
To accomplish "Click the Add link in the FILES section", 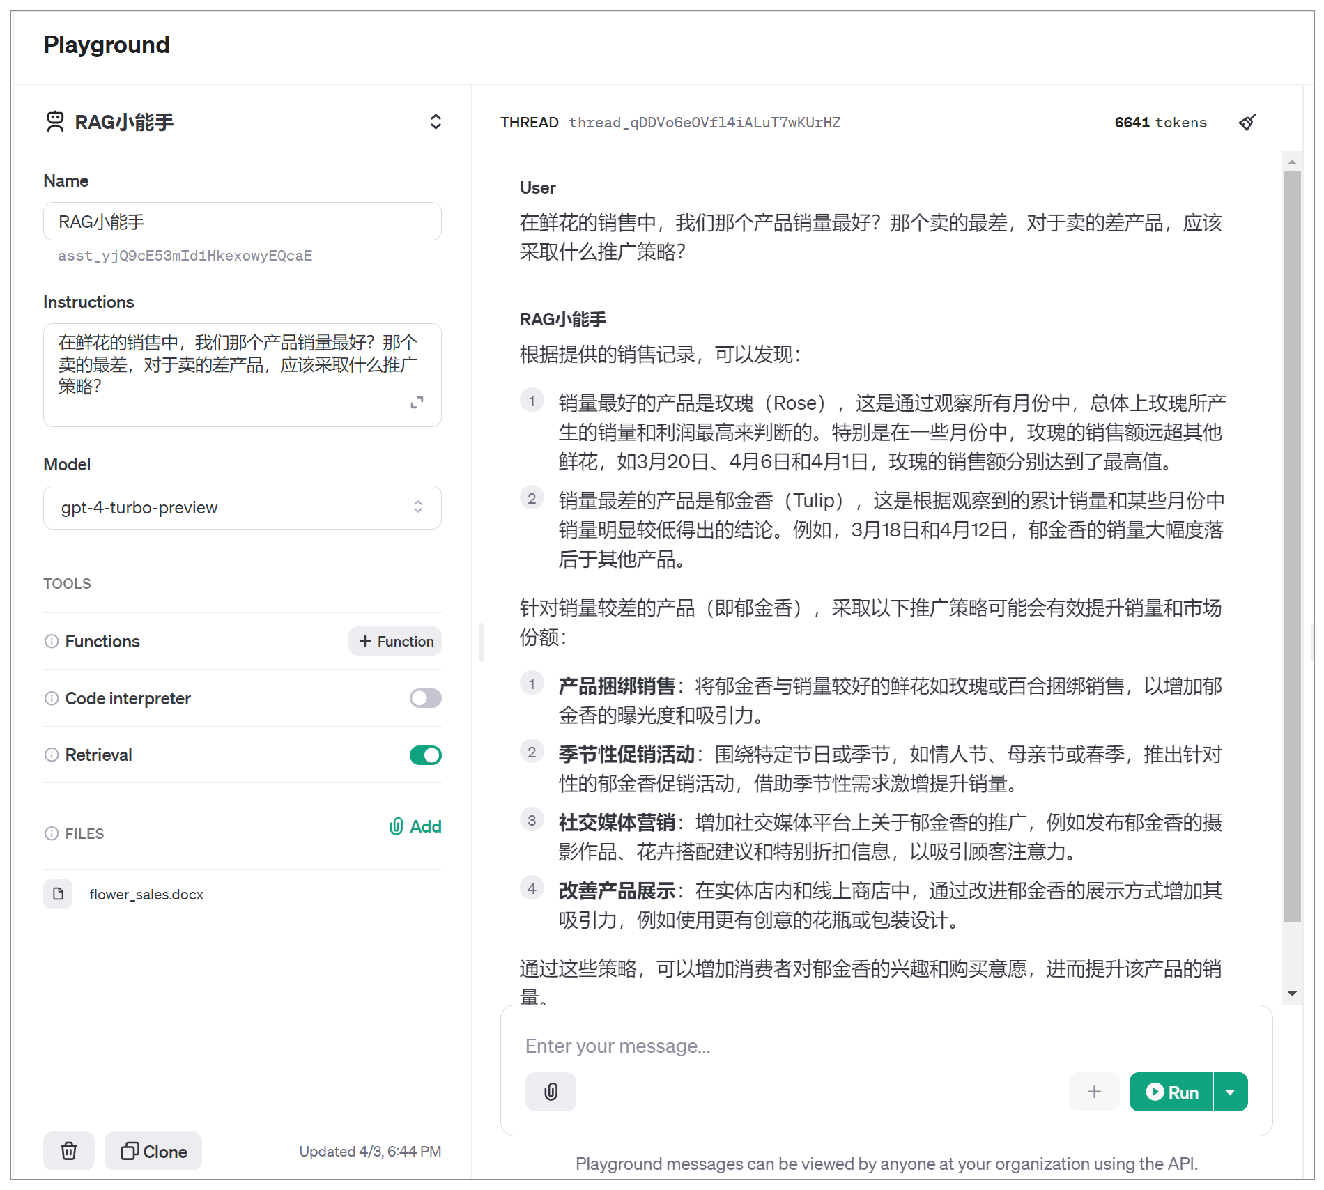I will [424, 826].
